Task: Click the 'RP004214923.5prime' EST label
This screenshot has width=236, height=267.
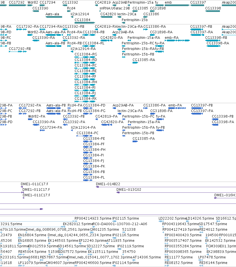Action: point(93,218)
